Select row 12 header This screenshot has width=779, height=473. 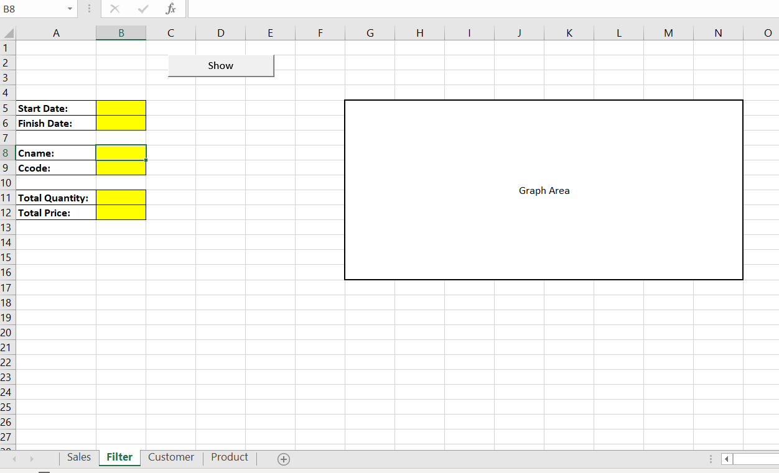click(x=7, y=213)
